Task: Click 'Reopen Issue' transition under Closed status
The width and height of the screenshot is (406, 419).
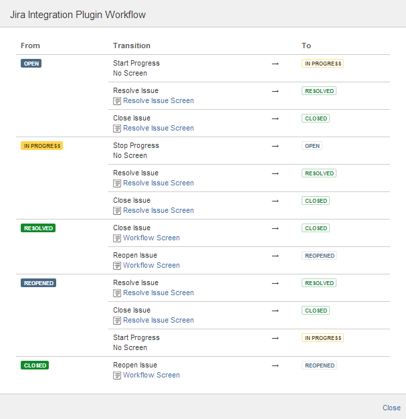Action: (x=135, y=365)
